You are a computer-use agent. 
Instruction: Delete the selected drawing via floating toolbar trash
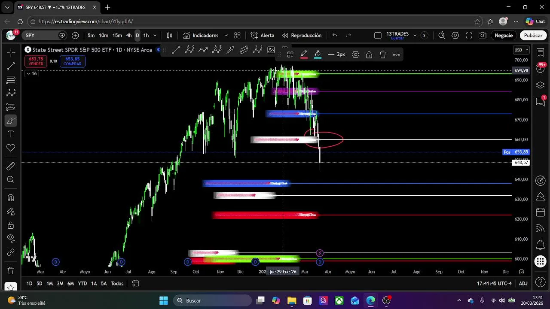383,55
